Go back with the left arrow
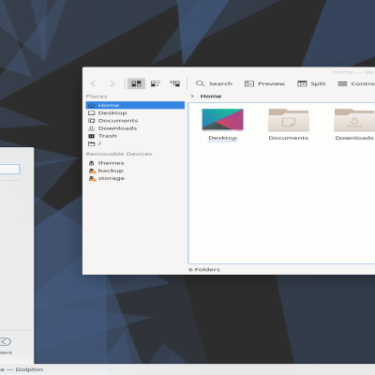Screen dimensions: 375x375 pyautogui.click(x=93, y=83)
